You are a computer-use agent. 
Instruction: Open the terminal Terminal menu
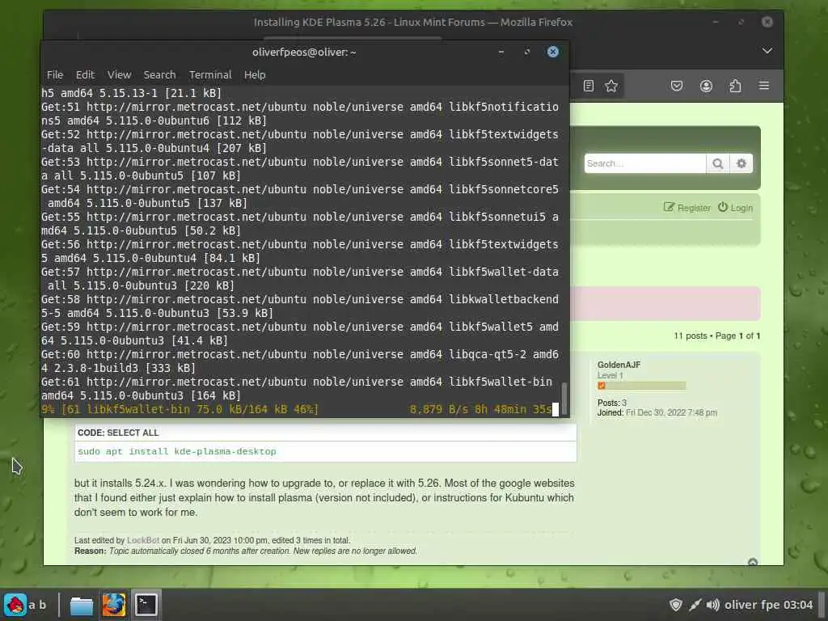[x=210, y=75]
